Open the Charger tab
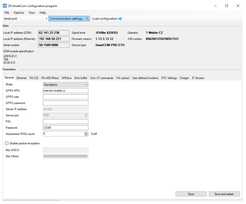This screenshot has height=204, width=246. coord(184,78)
